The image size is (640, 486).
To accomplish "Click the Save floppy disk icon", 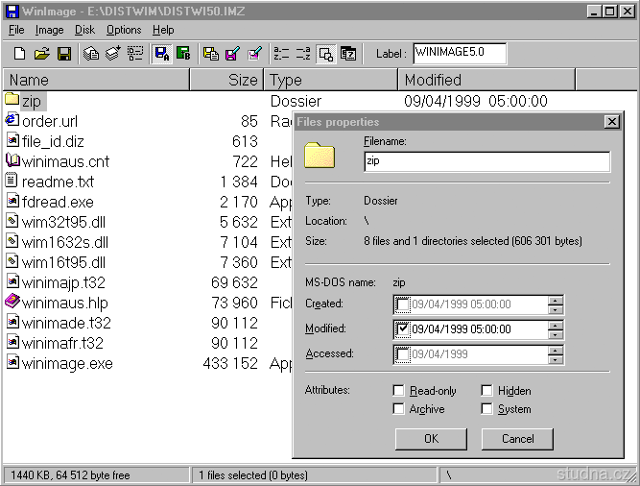I will (x=64, y=54).
